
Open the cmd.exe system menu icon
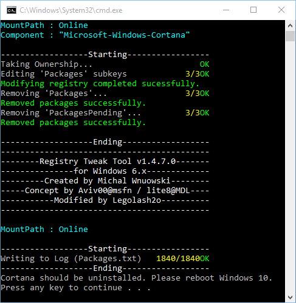pos(12,10)
